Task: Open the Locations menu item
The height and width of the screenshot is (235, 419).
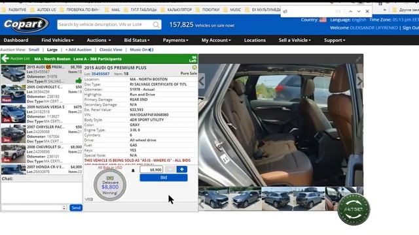Action: tap(255, 40)
